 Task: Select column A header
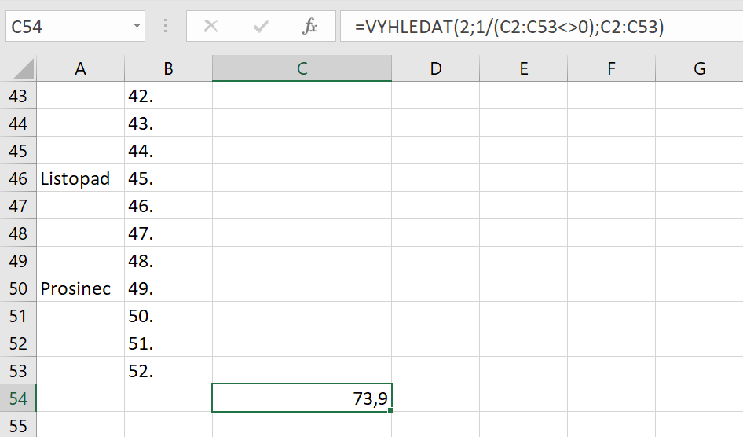(80, 69)
